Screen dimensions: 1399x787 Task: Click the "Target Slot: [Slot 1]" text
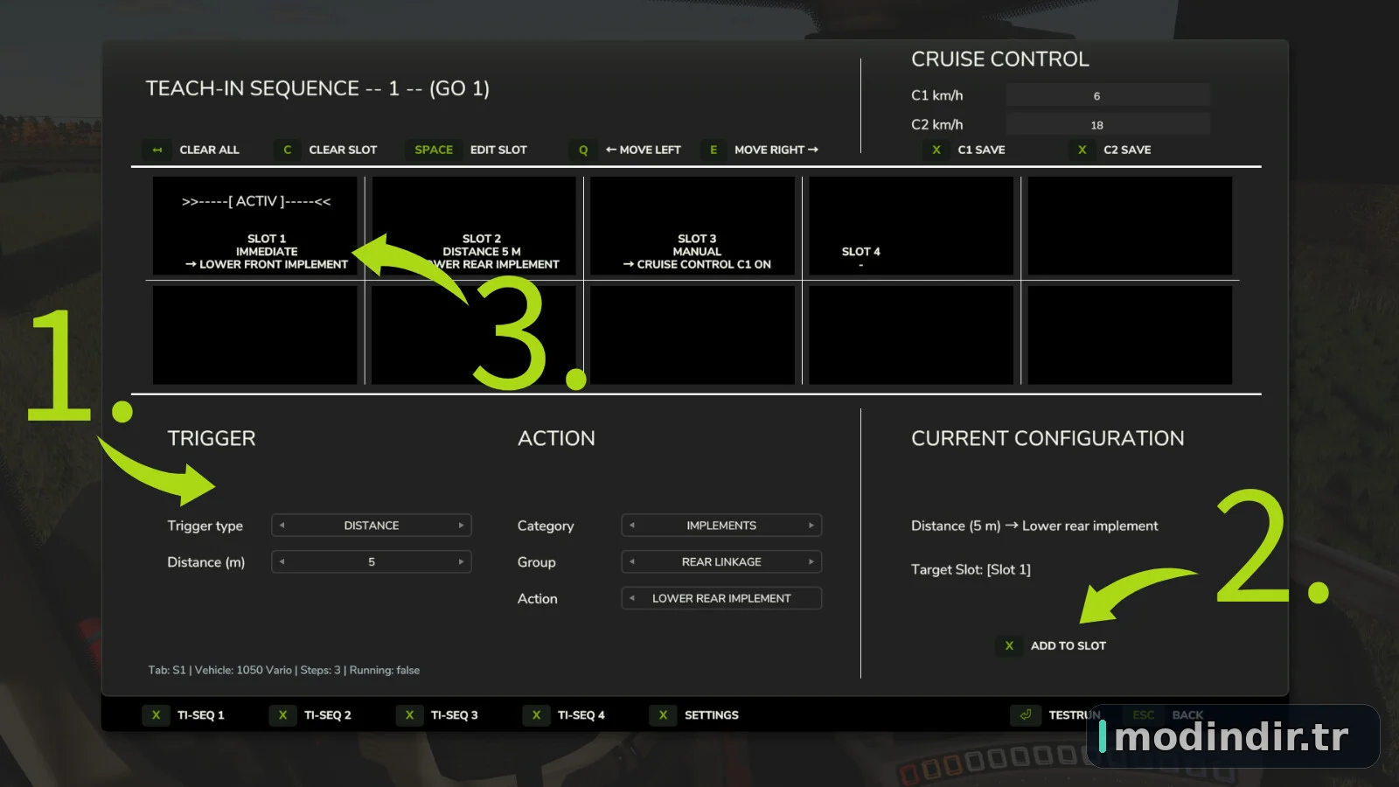971,569
